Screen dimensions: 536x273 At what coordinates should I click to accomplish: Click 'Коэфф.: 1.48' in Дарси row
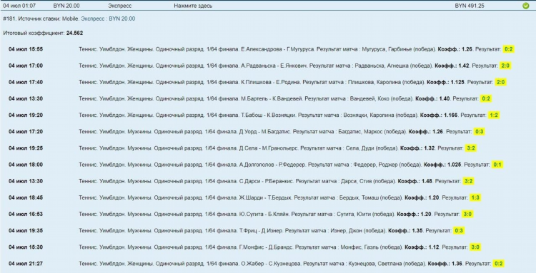(415, 181)
